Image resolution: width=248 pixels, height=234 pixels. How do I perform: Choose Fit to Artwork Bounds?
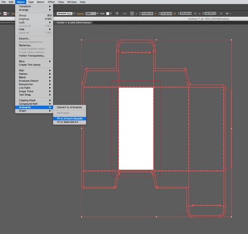(69, 119)
